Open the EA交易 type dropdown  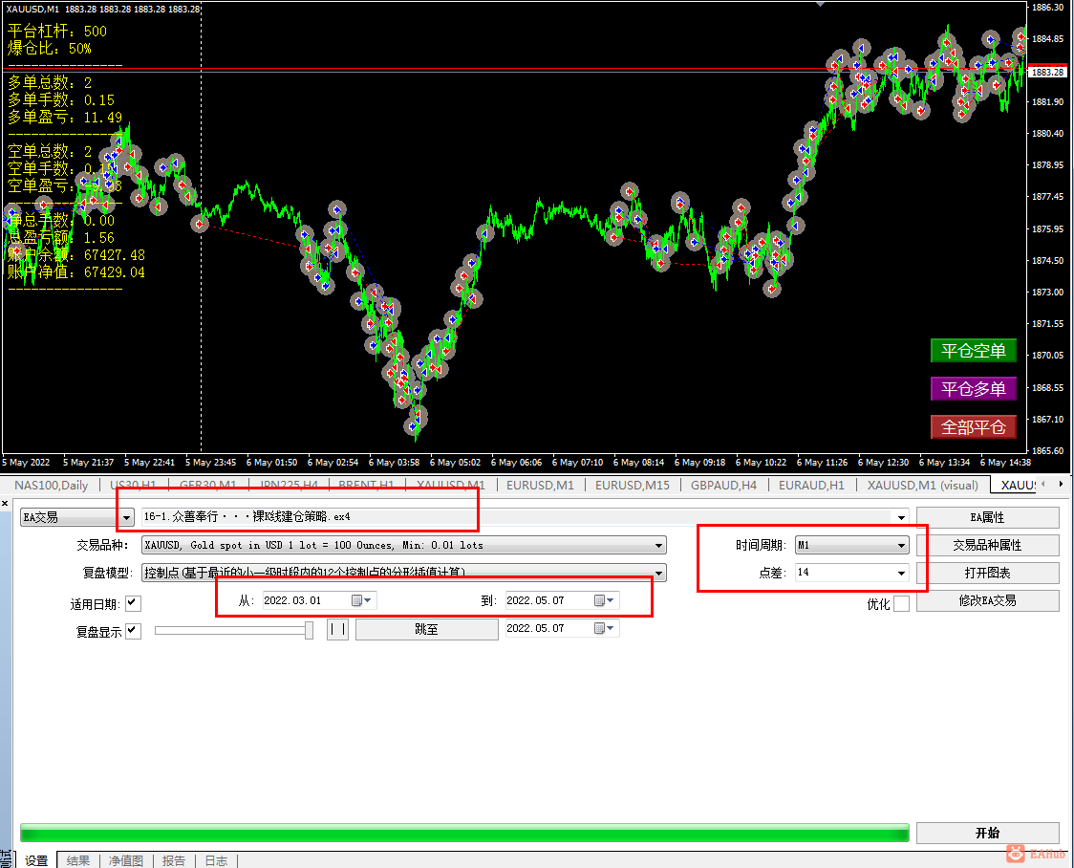pos(126,518)
